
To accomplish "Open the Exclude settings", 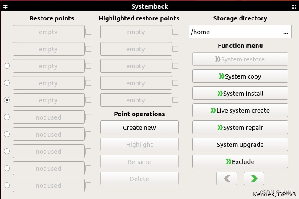I will pyautogui.click(x=240, y=162).
